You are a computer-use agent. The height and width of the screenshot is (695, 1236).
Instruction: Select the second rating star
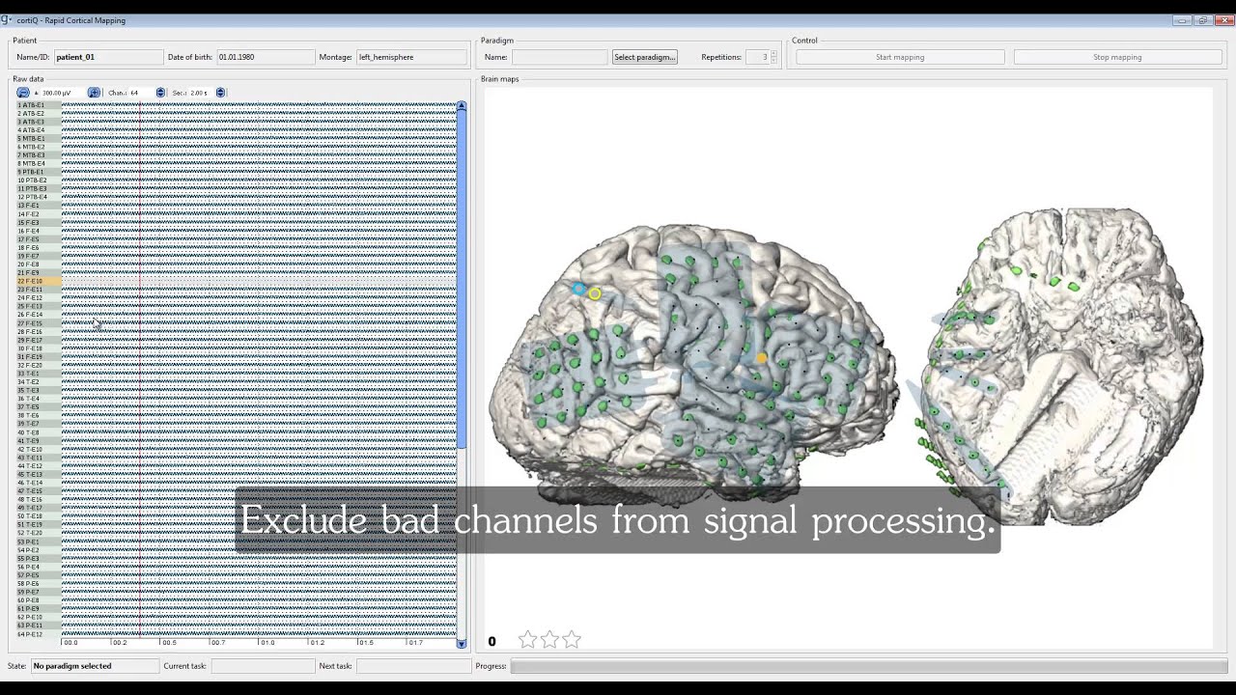(549, 639)
